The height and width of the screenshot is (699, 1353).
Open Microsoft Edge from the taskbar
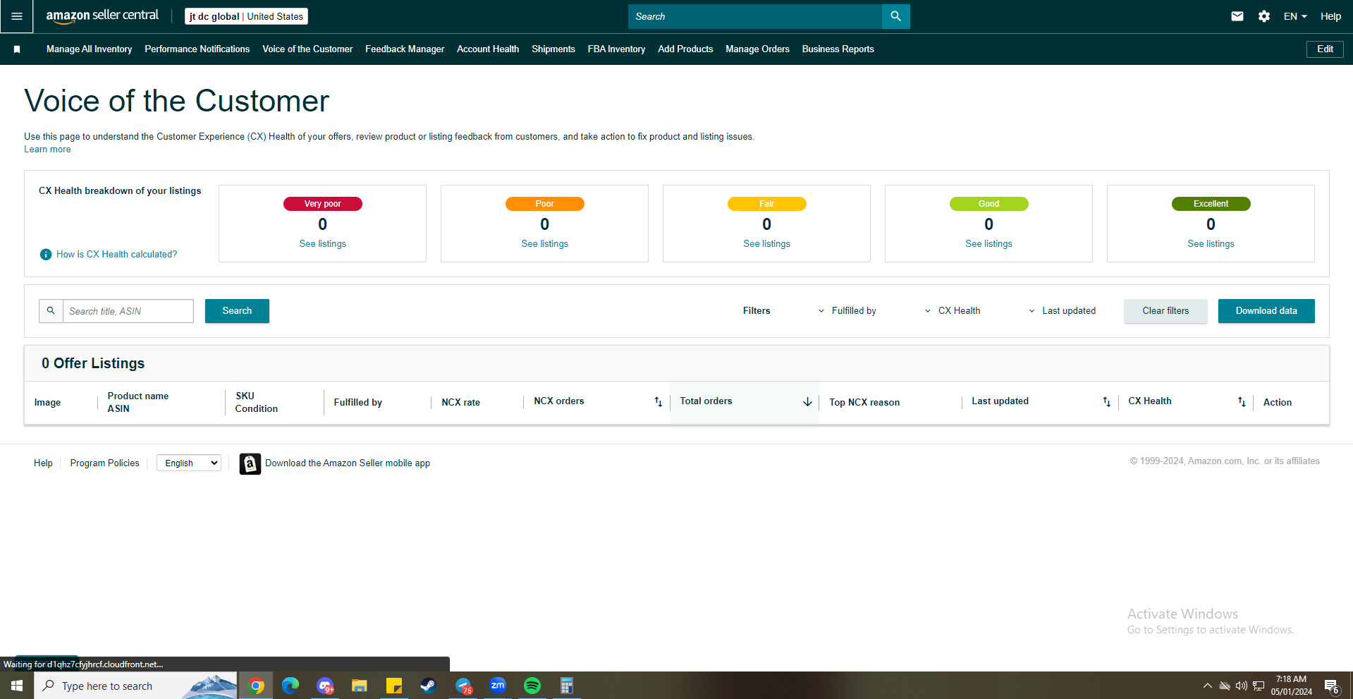coord(290,686)
